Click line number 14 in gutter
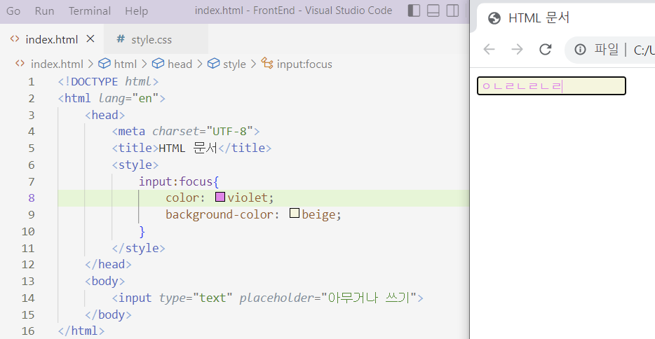The height and width of the screenshot is (339, 655). 28,298
